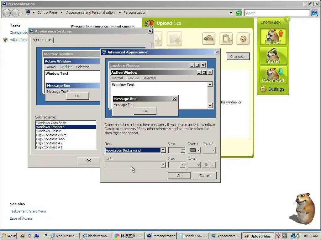Expand the dropdown arrow after Control Panel breadcrumb
This screenshot has width=321, height=240.
(x=61, y=12)
